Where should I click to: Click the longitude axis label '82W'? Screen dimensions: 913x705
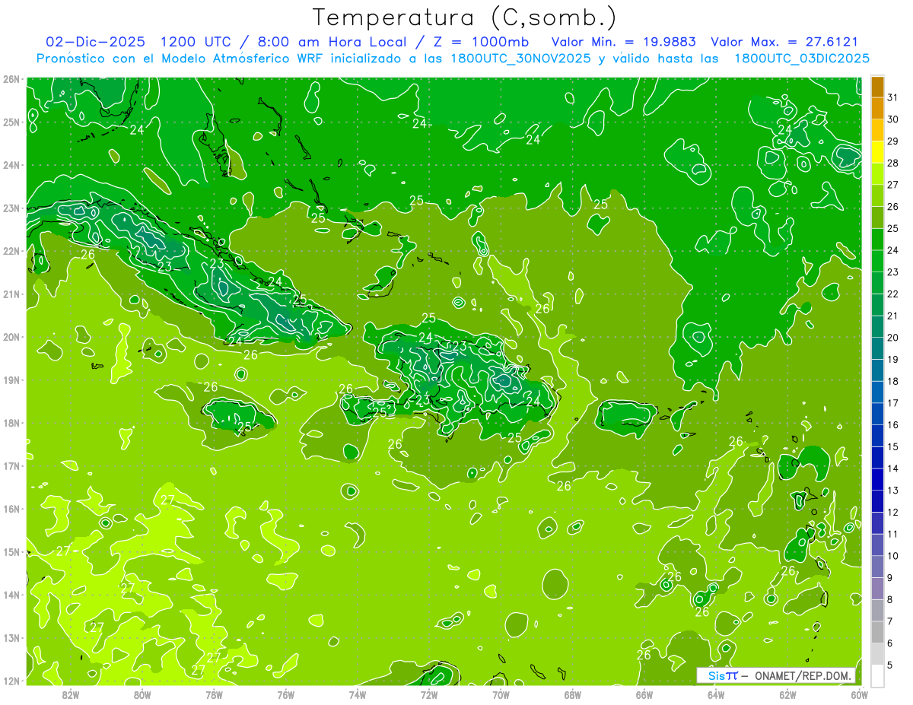71,694
